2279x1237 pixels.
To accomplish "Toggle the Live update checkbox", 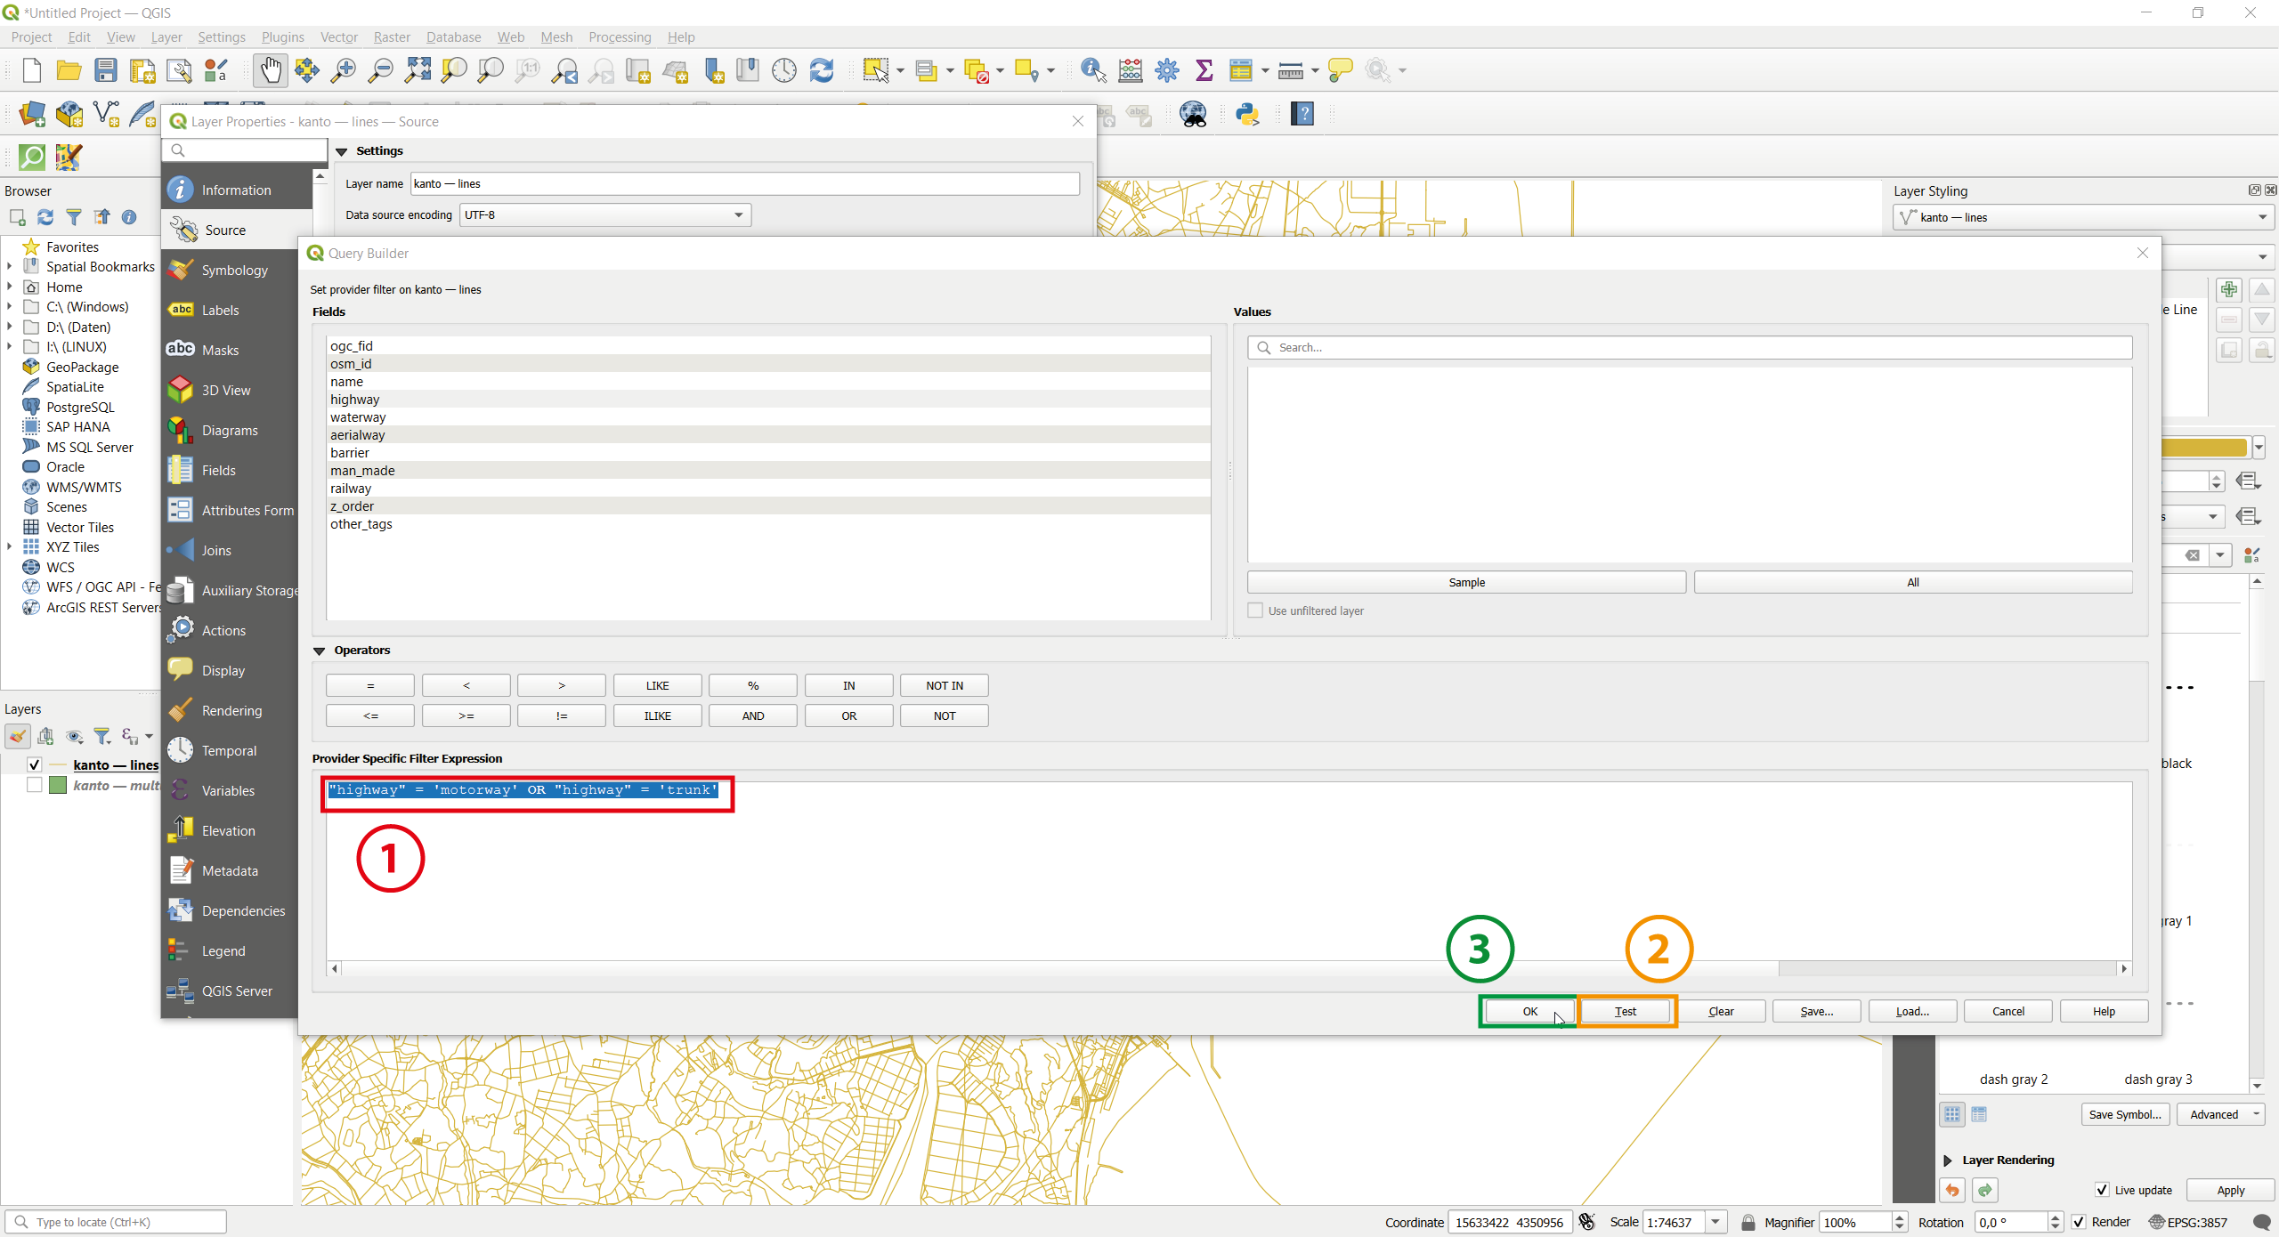I will point(2102,1190).
